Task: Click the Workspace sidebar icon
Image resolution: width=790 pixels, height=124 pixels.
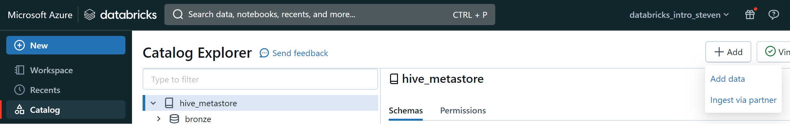Action: [20, 70]
